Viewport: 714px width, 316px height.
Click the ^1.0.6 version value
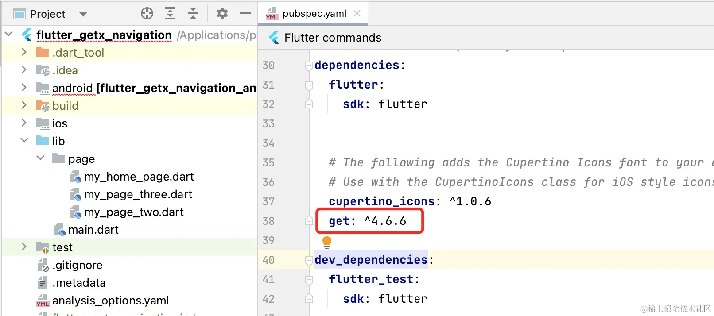point(470,202)
